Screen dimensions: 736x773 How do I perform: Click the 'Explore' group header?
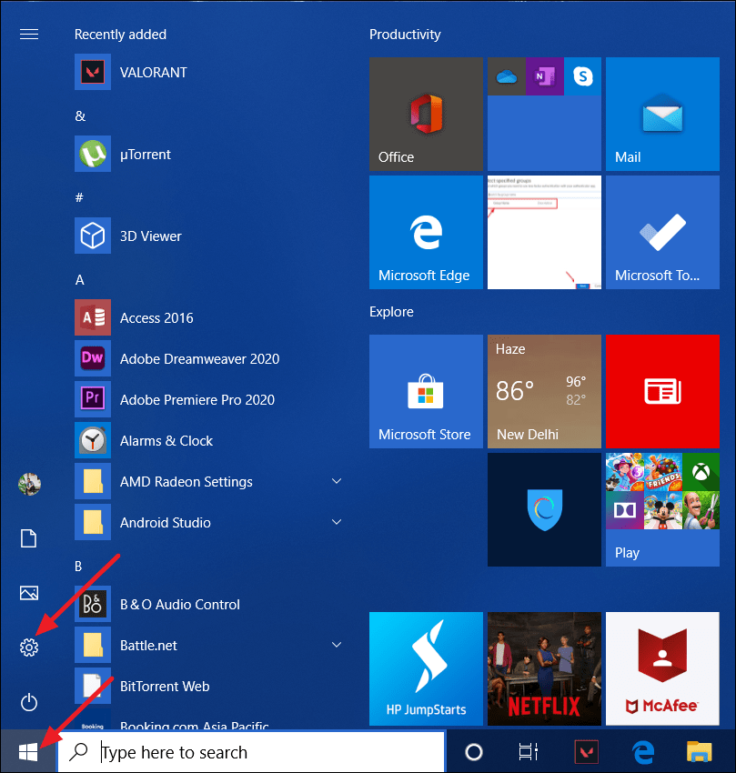click(391, 312)
